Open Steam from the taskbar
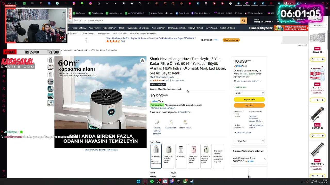The image size is (330, 185). tap(192, 181)
